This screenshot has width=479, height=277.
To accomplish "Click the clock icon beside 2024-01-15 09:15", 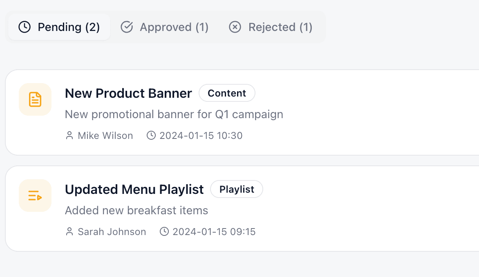I will tap(164, 232).
